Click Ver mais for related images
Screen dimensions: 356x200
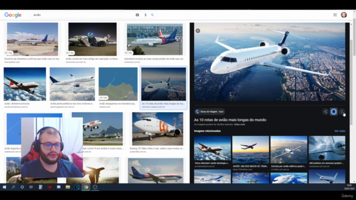tap(340, 131)
